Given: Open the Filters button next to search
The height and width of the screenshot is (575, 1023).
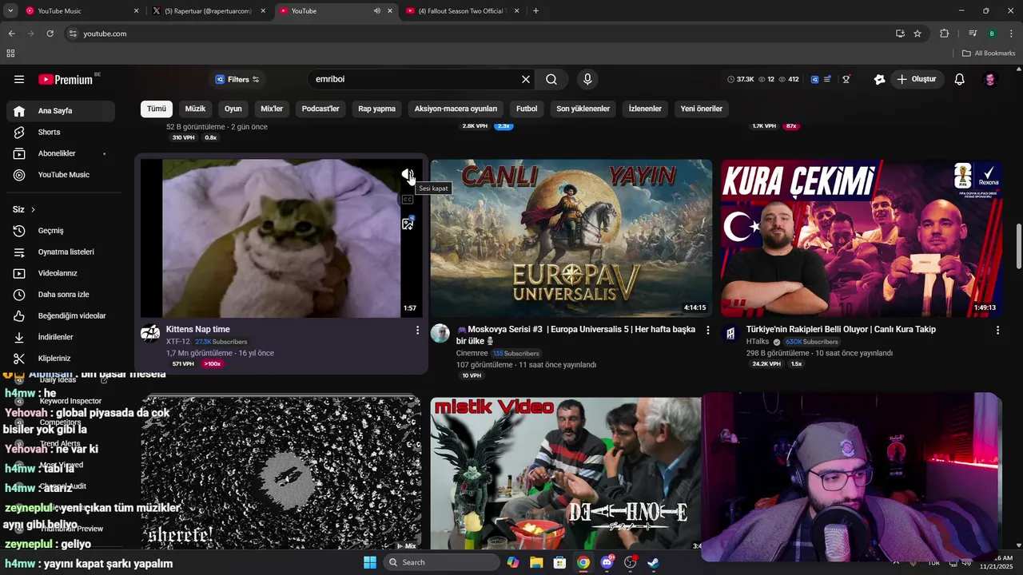Looking at the screenshot, I should point(238,79).
